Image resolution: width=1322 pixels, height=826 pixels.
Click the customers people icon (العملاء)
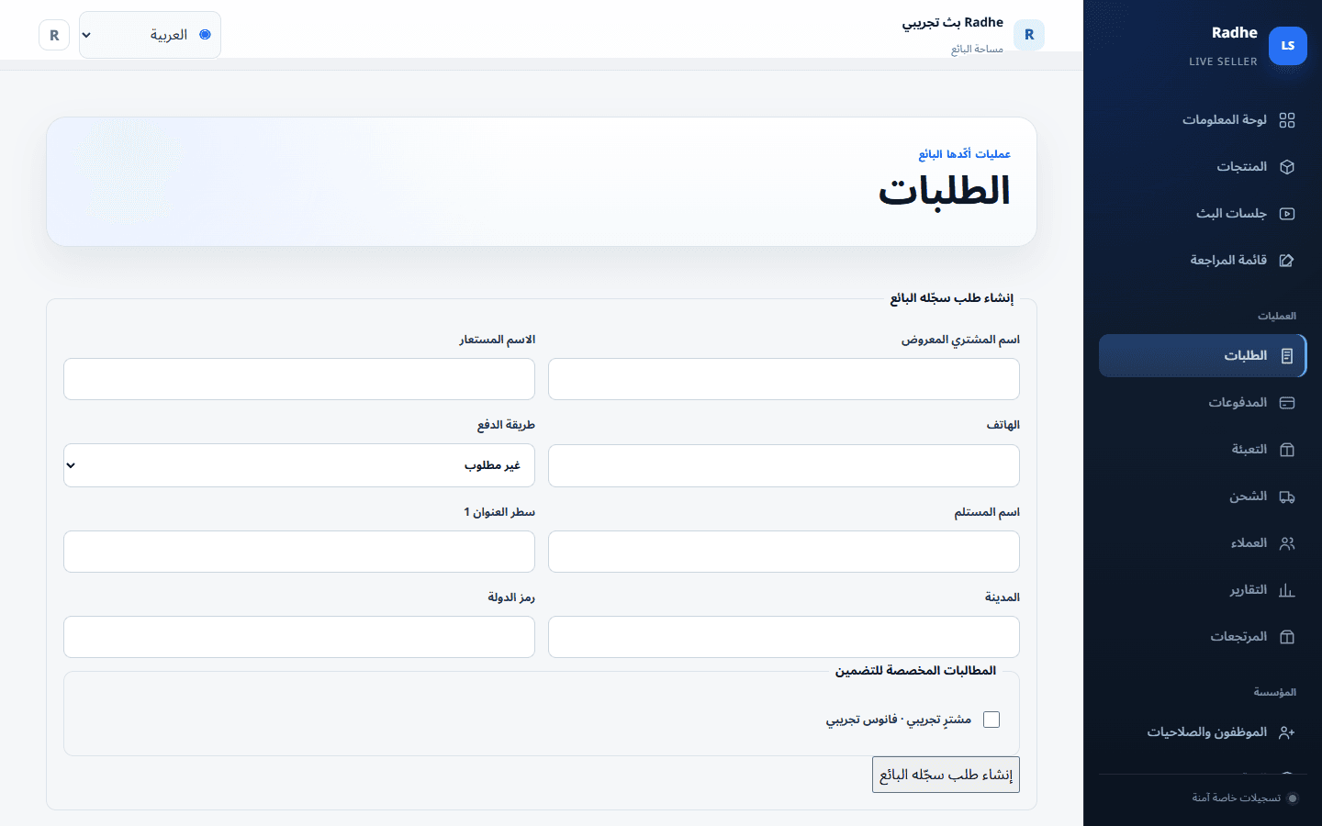pos(1287,543)
